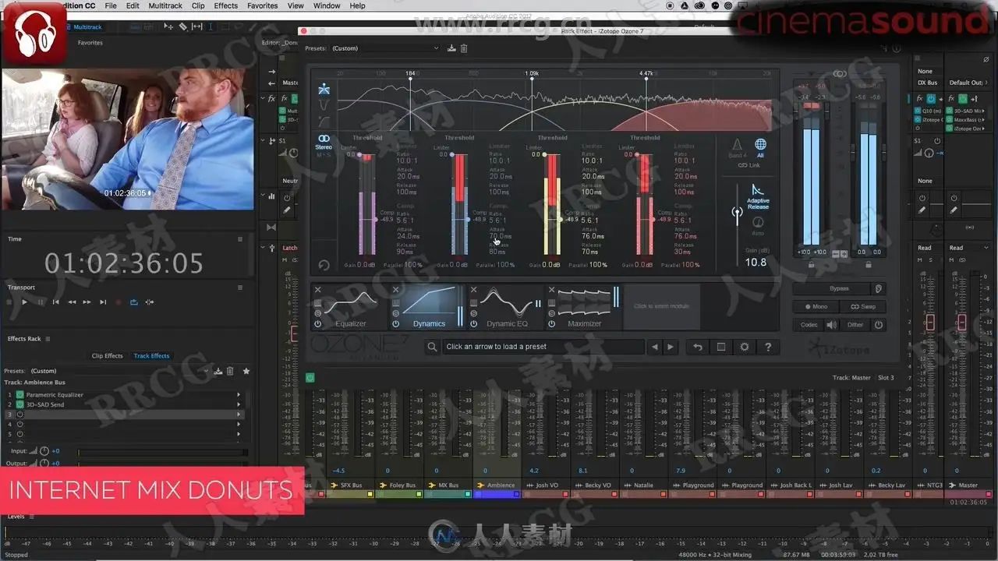Select the Maximizer module
The image size is (998, 561).
tap(584, 306)
